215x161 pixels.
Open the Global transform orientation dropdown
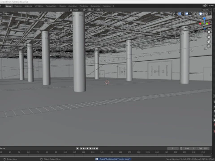tap(76, 10)
